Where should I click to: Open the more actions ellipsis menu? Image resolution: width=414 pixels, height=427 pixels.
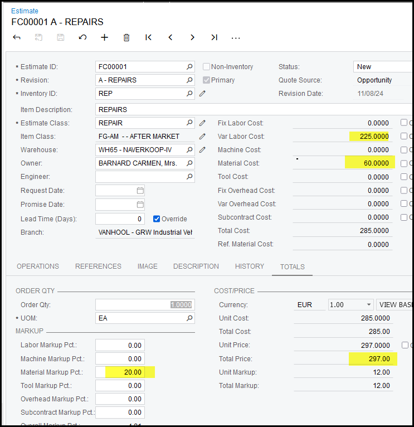click(x=236, y=37)
